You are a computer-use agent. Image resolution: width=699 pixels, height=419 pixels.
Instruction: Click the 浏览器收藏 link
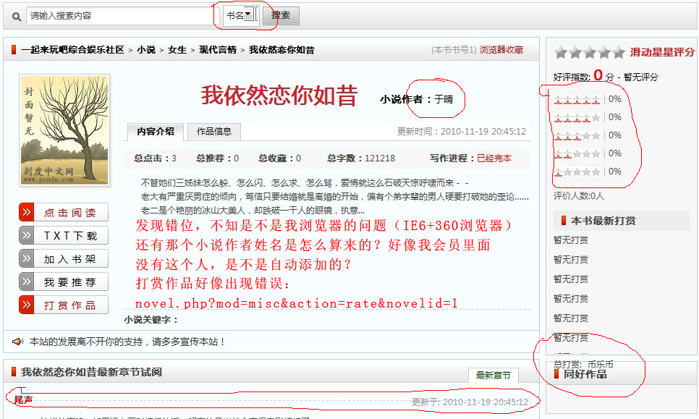pos(501,50)
